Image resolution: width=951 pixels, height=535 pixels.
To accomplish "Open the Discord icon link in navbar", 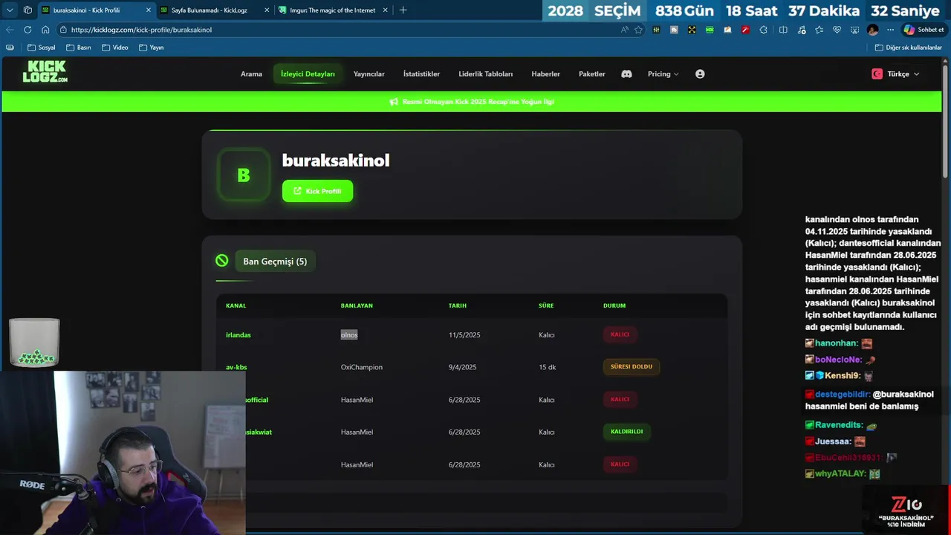I will (626, 74).
